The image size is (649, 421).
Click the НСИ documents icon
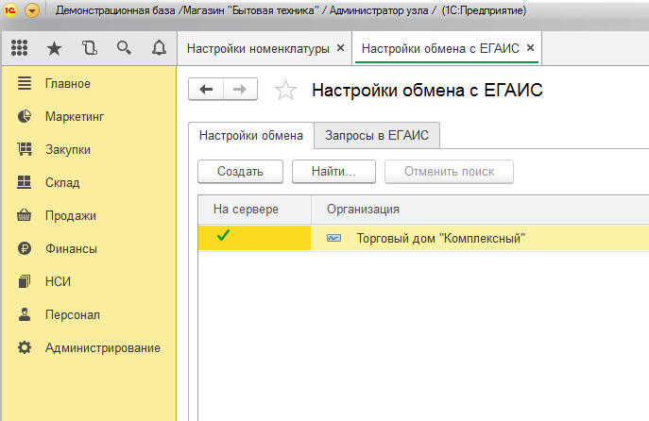tap(25, 281)
